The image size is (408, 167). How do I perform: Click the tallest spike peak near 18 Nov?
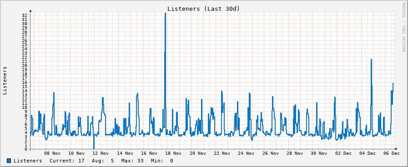pyautogui.click(x=165, y=14)
